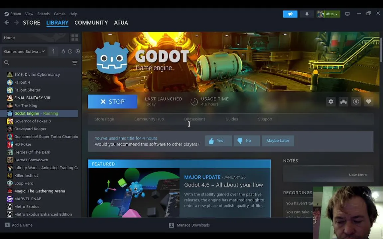
Task: Open Godot manage settings gear
Action: point(331,102)
